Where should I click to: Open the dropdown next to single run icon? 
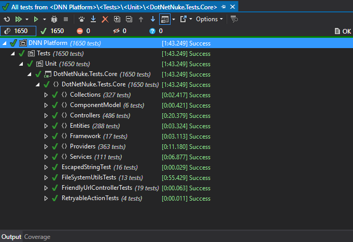pos(45,19)
